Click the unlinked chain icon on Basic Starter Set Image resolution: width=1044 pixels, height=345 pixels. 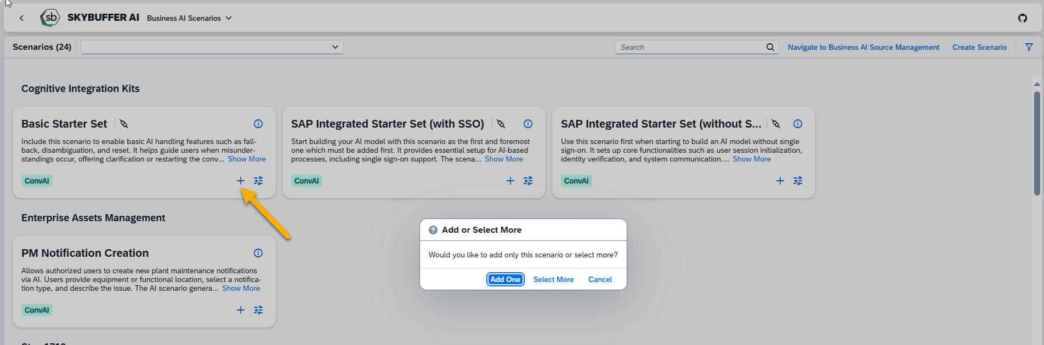click(x=124, y=124)
